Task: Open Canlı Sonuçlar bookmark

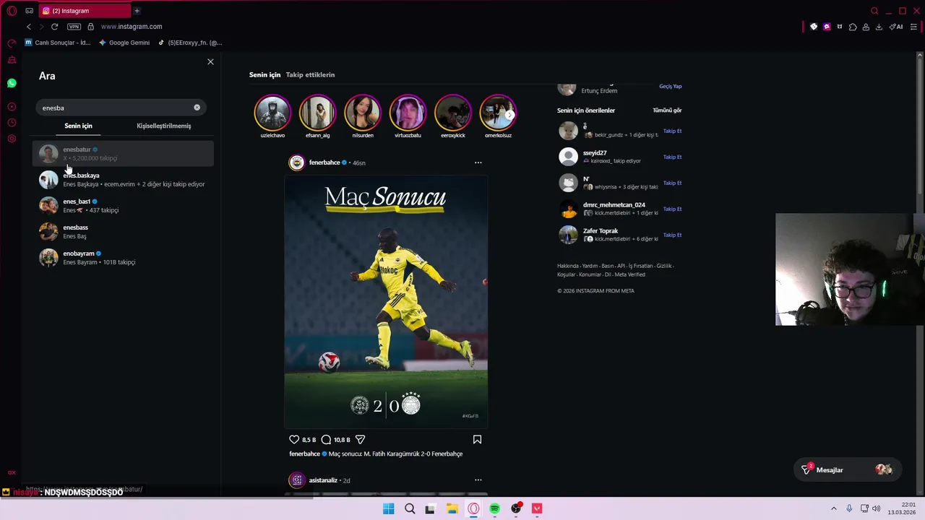Action: click(58, 43)
